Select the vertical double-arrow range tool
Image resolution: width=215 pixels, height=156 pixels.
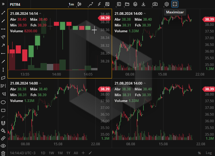(x=3, y=70)
